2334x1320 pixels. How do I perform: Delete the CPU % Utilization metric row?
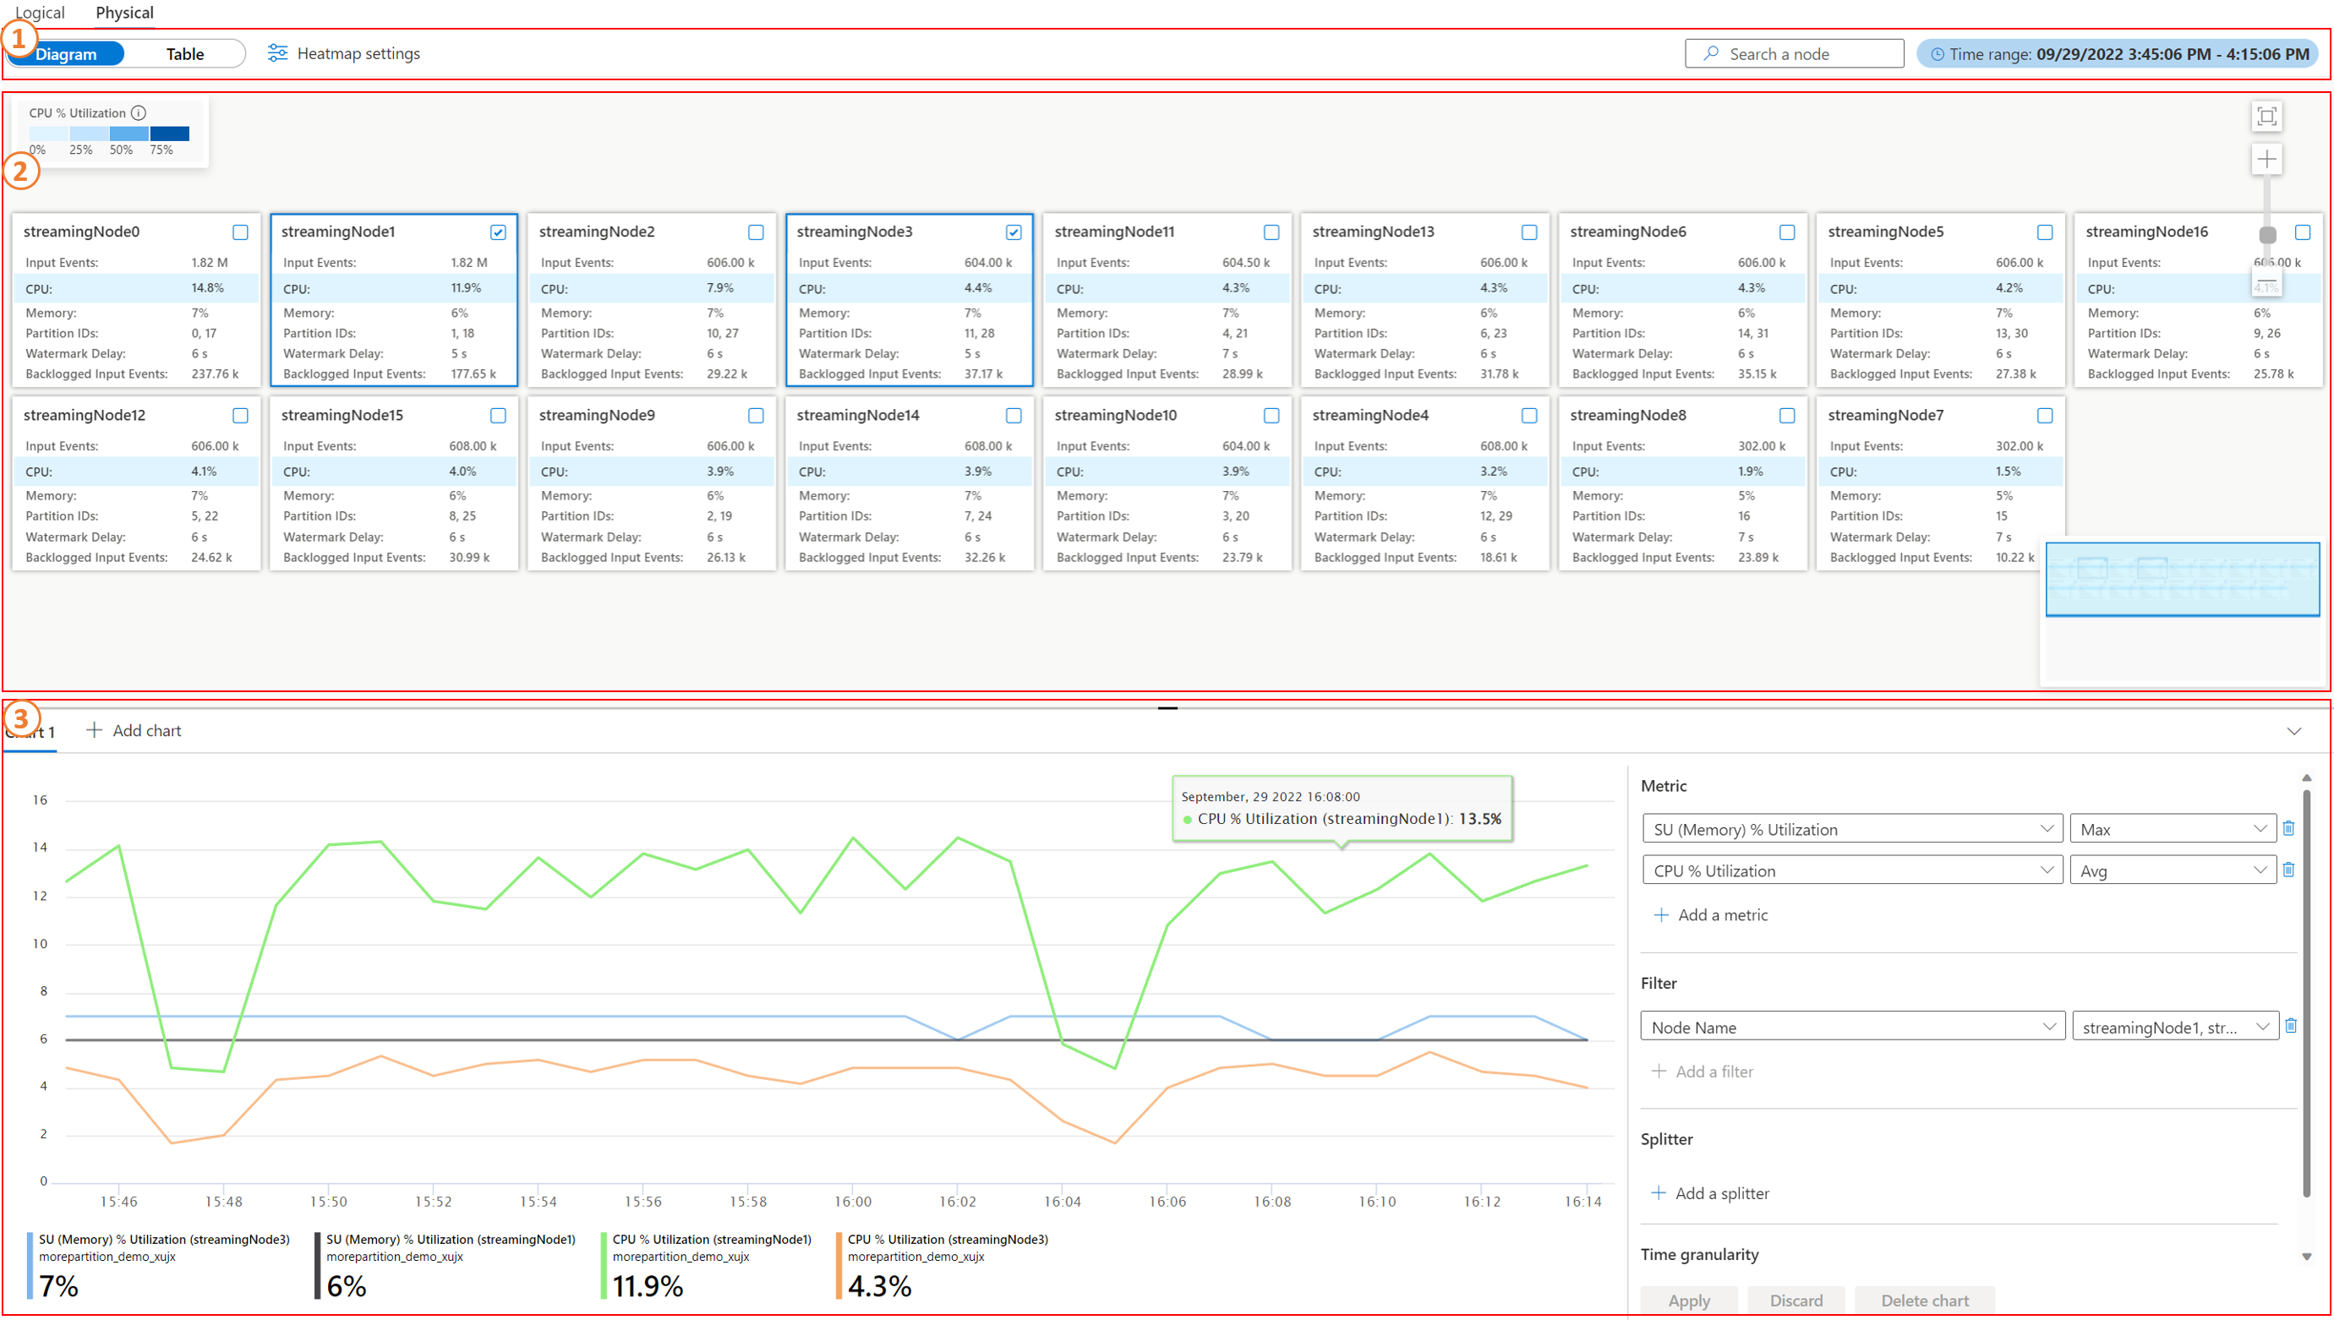pyautogui.click(x=2288, y=870)
